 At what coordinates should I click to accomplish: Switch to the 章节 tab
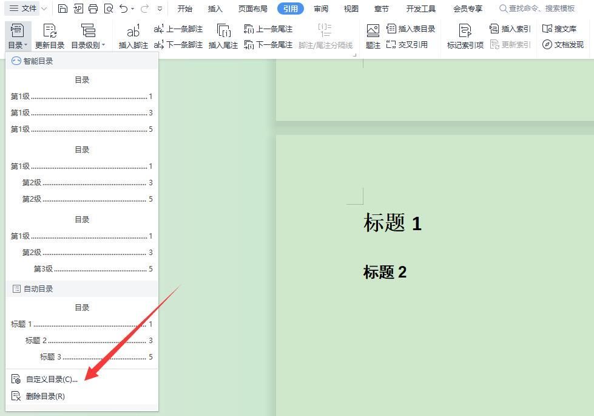[x=381, y=9]
